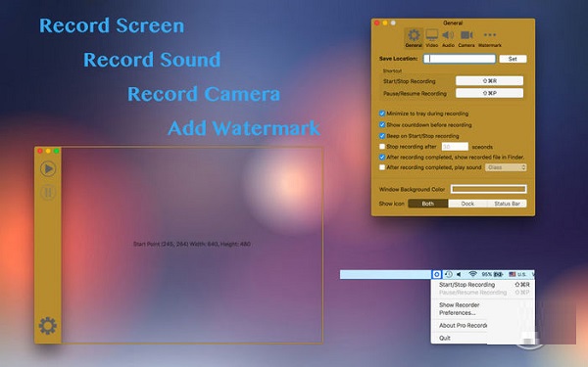
Task: Open the Video preferences tab
Action: click(x=431, y=38)
